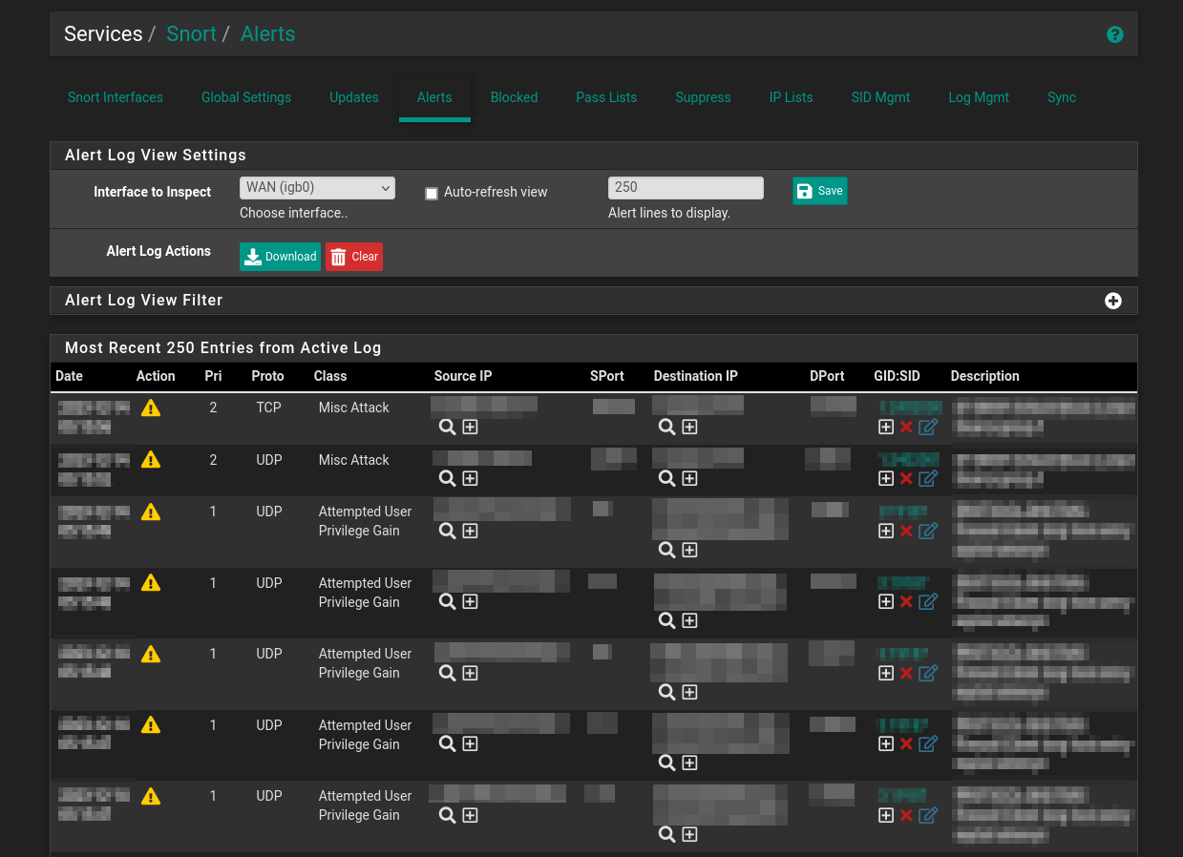The width and height of the screenshot is (1183, 857).
Task: Click the DPort column header
Action: click(x=827, y=376)
